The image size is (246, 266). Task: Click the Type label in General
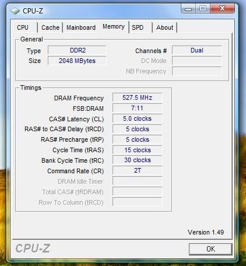(x=34, y=51)
